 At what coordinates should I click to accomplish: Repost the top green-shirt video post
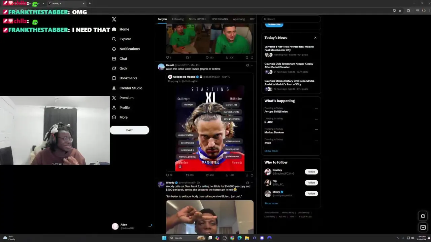click(189, 57)
